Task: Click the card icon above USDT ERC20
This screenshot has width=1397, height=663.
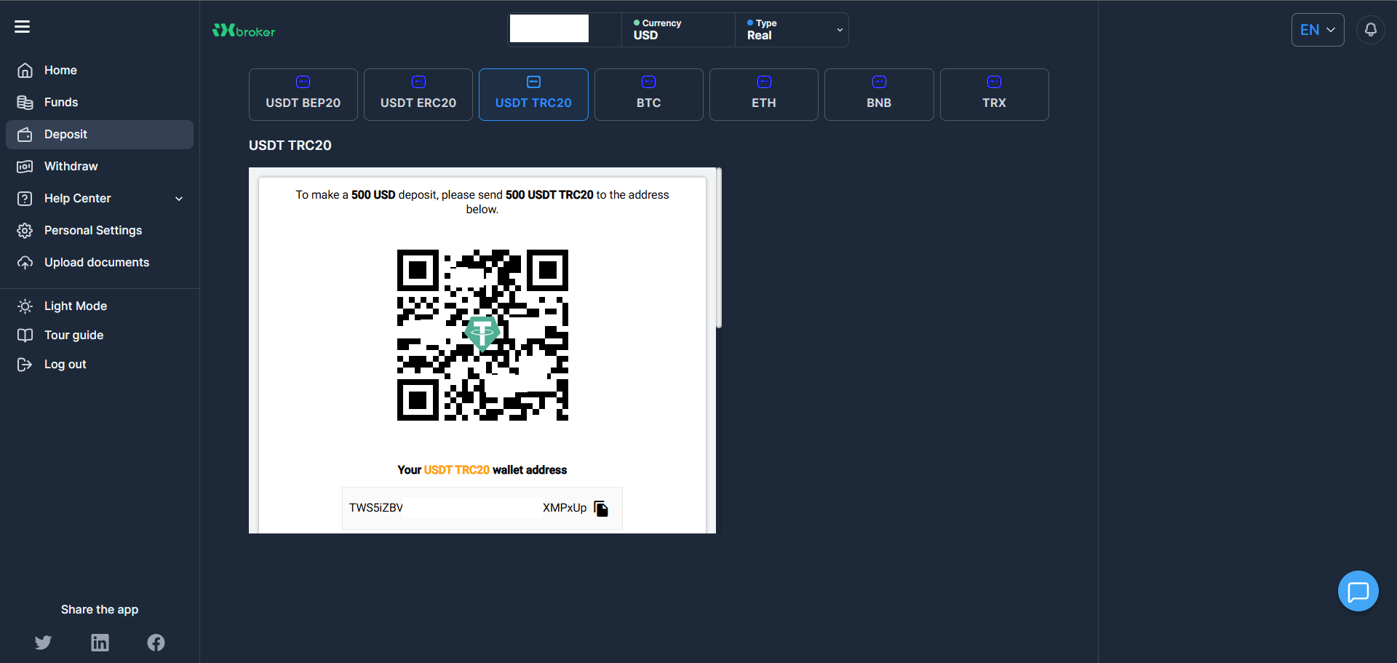Action: point(418,82)
